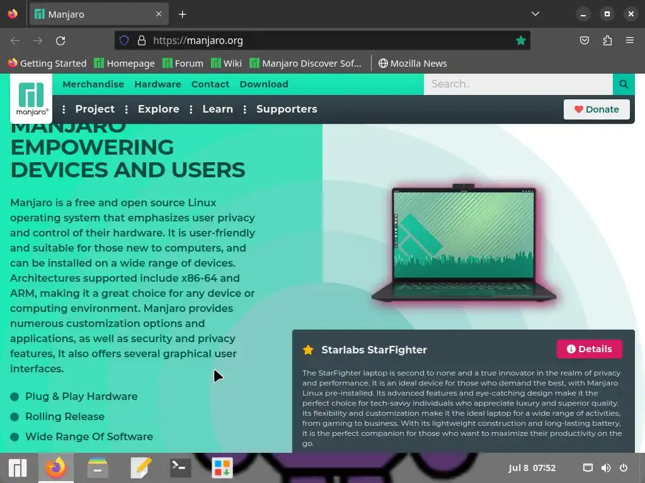
Task: Expand the Project menu
Action: click(x=94, y=109)
